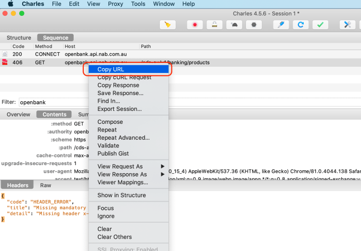This screenshot has width=361, height=251.
Task: Click the green checkmark validate icon
Action: click(320, 24)
